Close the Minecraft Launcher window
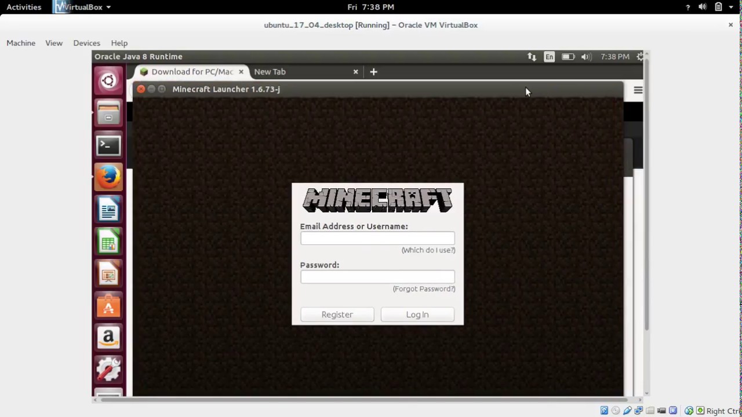742x417 pixels. click(141, 89)
